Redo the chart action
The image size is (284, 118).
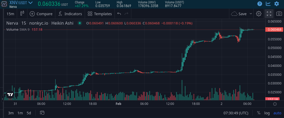pyautogui.click(x=126, y=14)
